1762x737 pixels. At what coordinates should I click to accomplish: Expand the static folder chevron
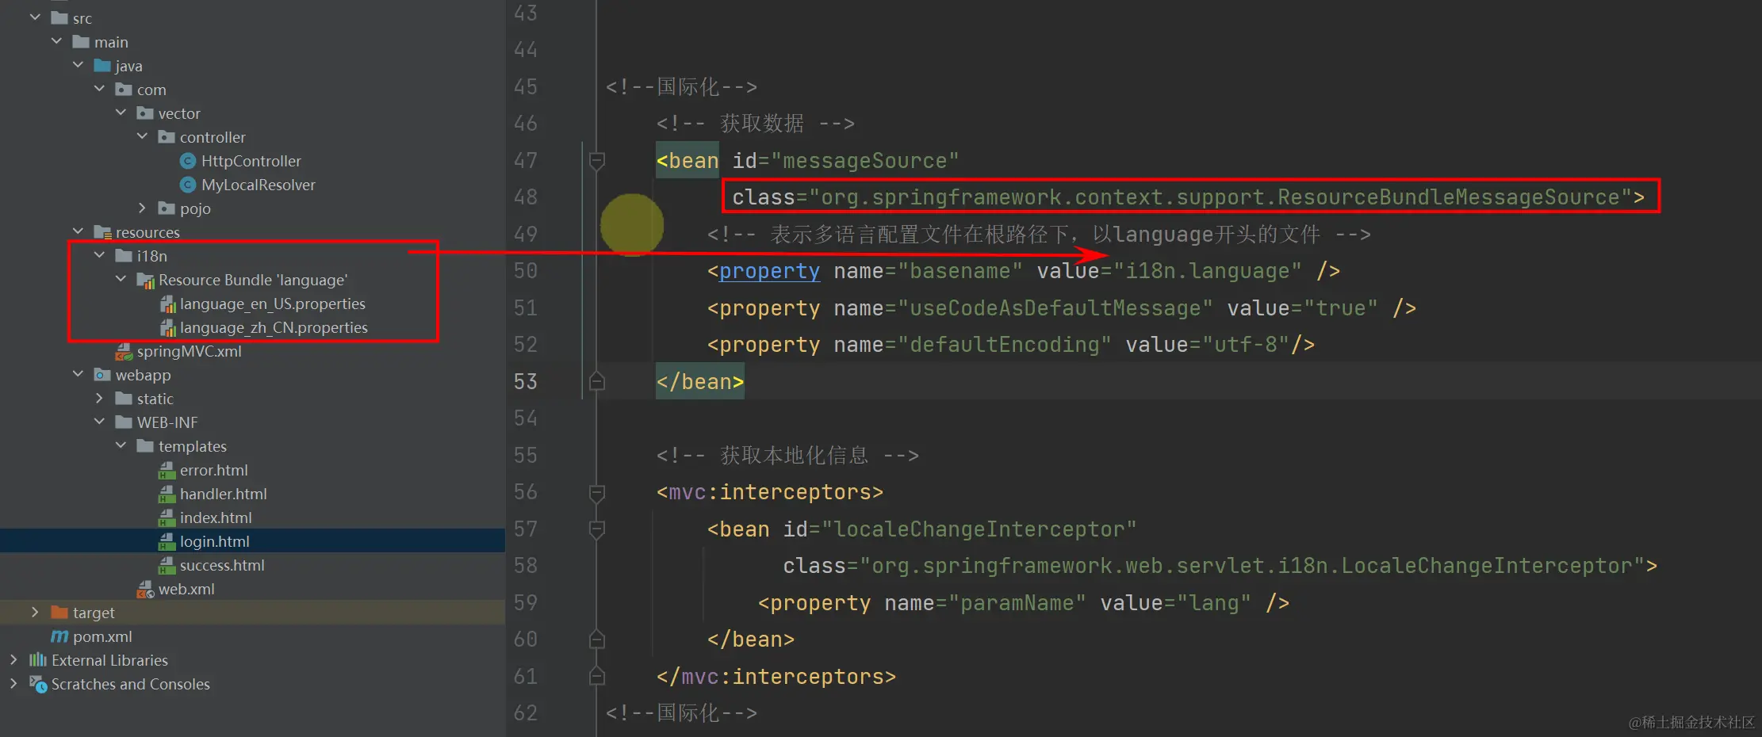pyautogui.click(x=99, y=398)
